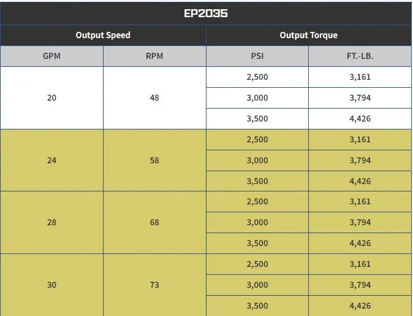The width and height of the screenshot is (413, 316).
Task: Select the Output Torque header
Action: click(309, 35)
